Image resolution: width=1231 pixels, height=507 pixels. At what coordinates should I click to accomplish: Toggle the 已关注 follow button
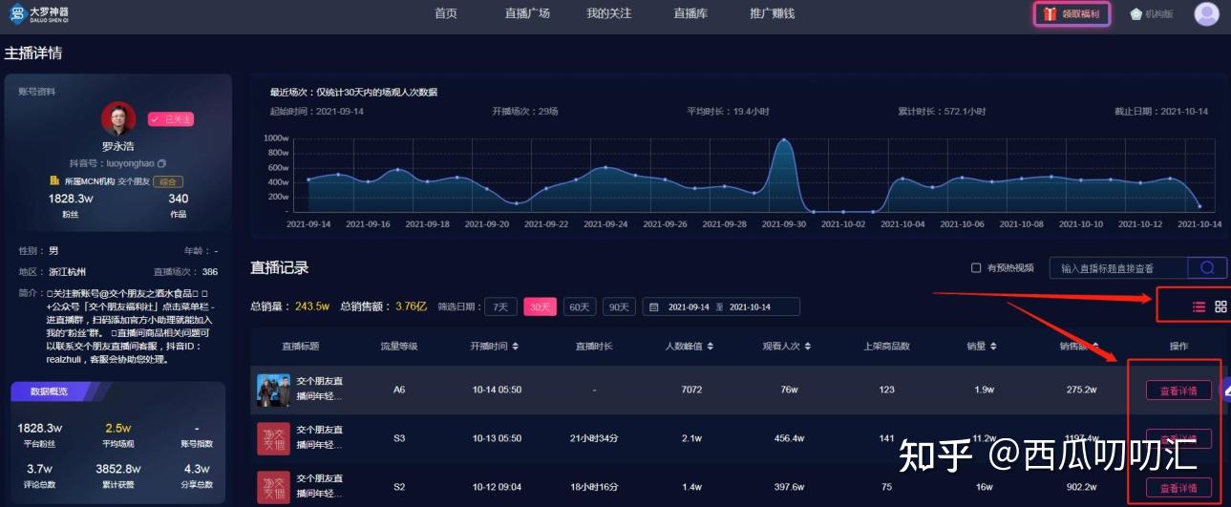coord(171,119)
